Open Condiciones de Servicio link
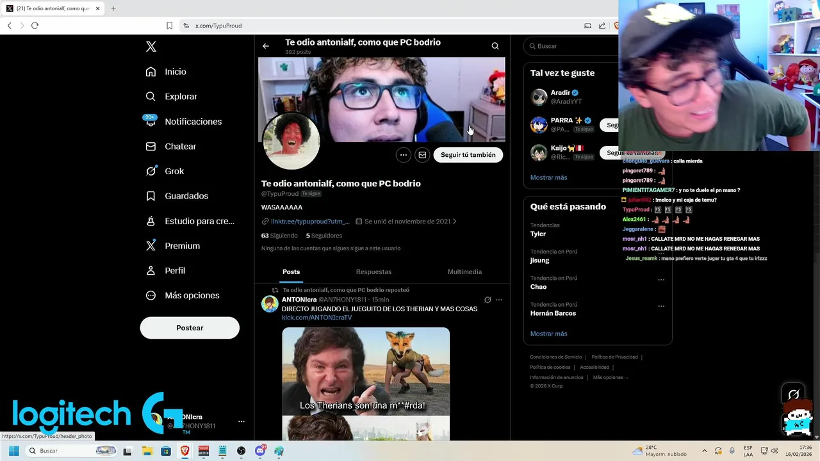 (555, 357)
